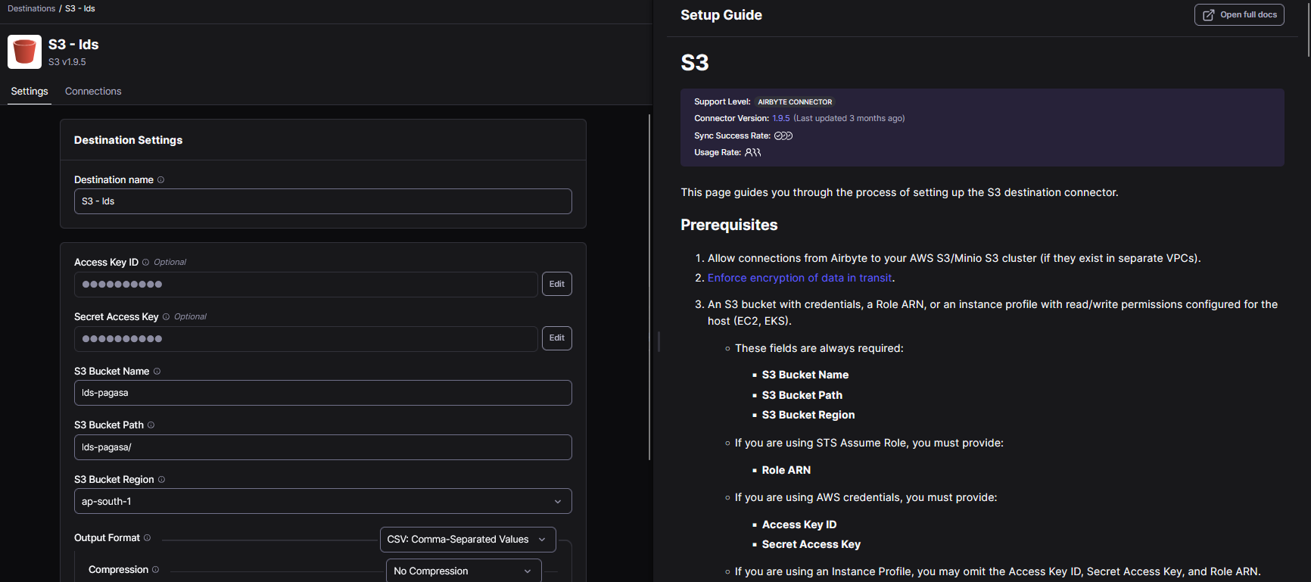This screenshot has width=1311, height=582.
Task: Open the No Compression dropdown
Action: click(x=463, y=571)
